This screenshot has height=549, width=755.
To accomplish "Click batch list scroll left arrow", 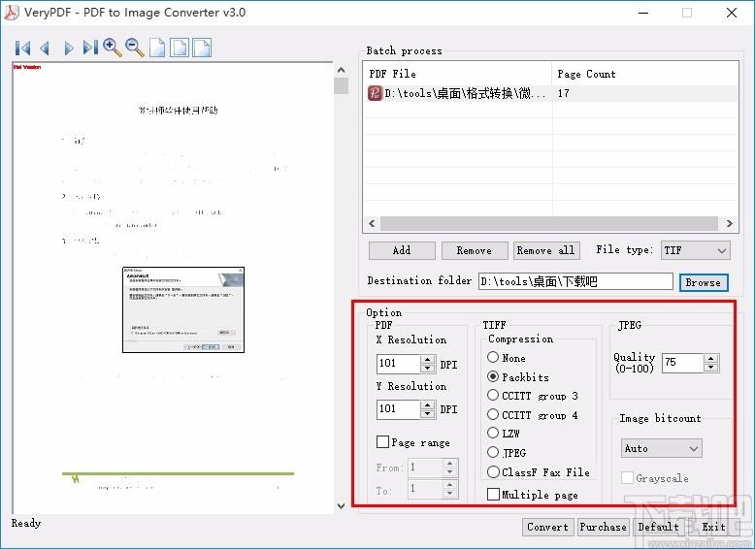I will click(x=372, y=223).
